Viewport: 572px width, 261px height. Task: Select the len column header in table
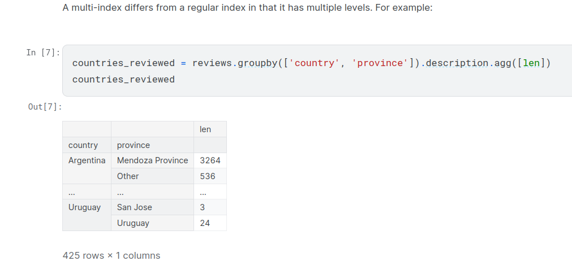[205, 129]
